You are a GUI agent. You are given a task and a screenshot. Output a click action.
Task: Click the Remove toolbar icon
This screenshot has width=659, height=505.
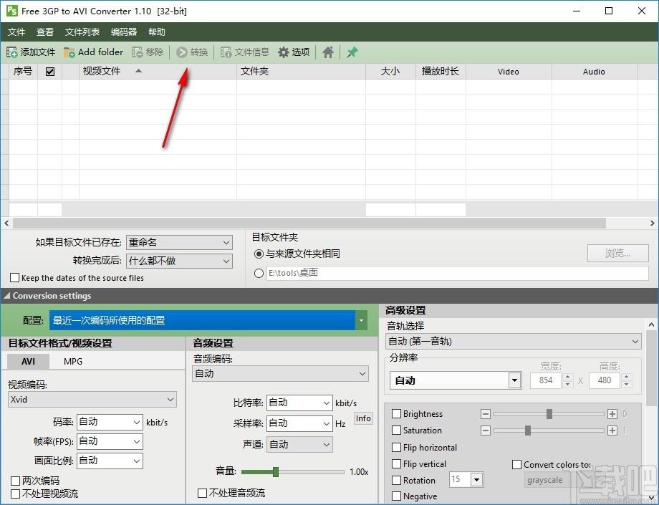[138, 52]
